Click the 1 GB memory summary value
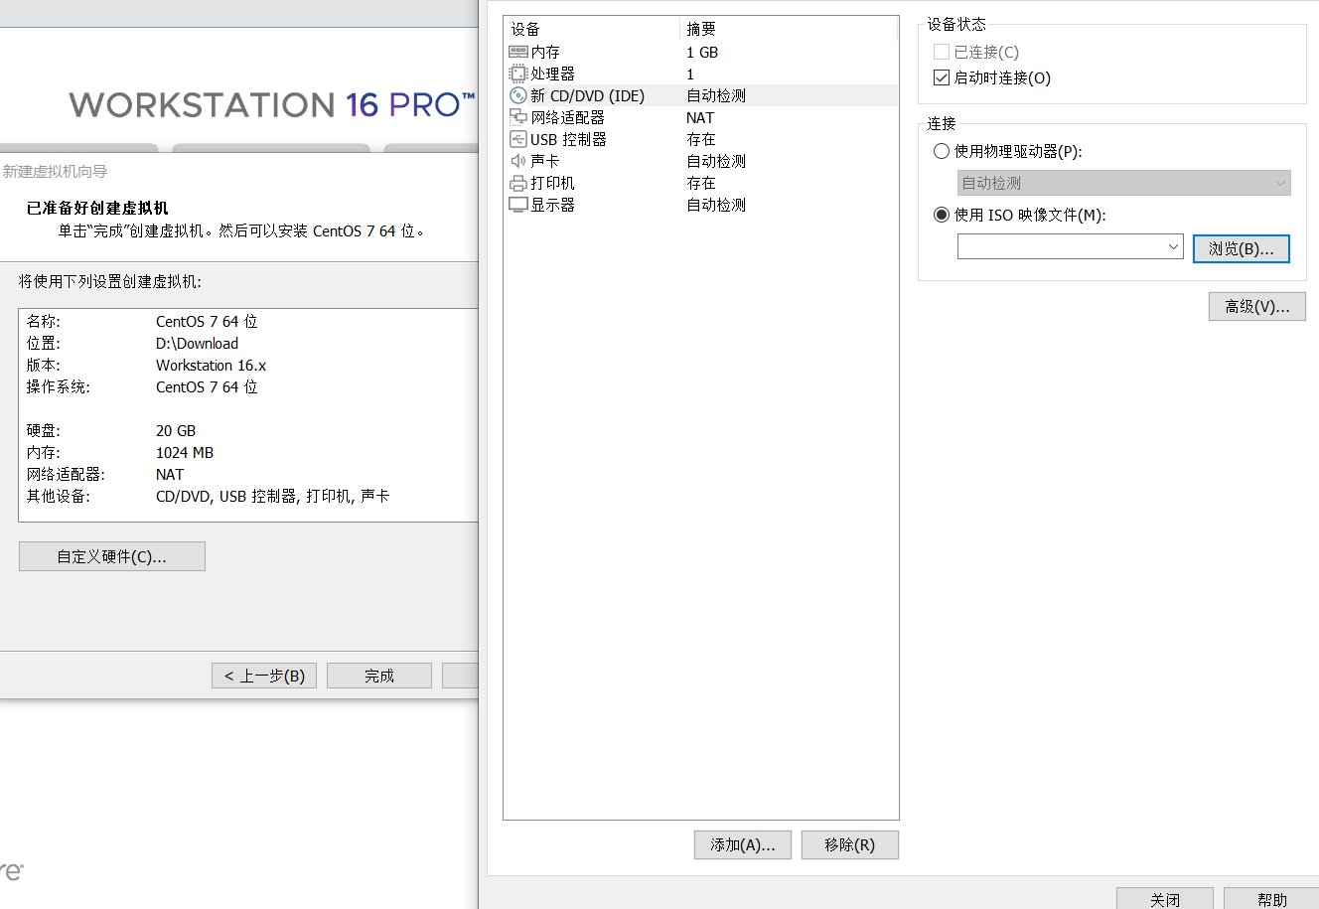Image resolution: width=1319 pixels, height=909 pixels. click(702, 52)
